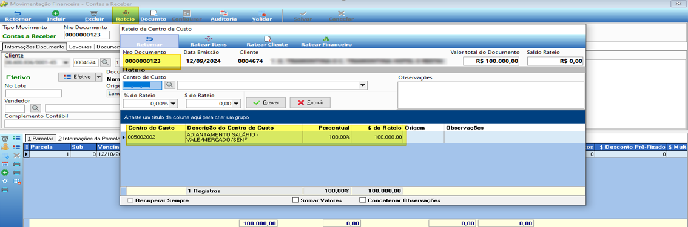688x227 pixels.
Task: Click the Configurar toolbar button
Action: coord(186,16)
